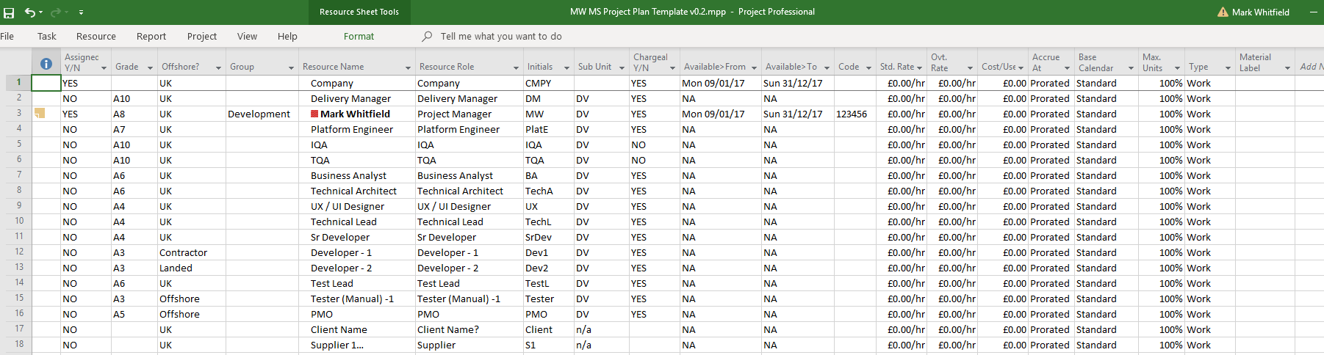Screen dimensions: 1324x355
Task: Expand the Type column filter arrow
Action: (1228, 68)
